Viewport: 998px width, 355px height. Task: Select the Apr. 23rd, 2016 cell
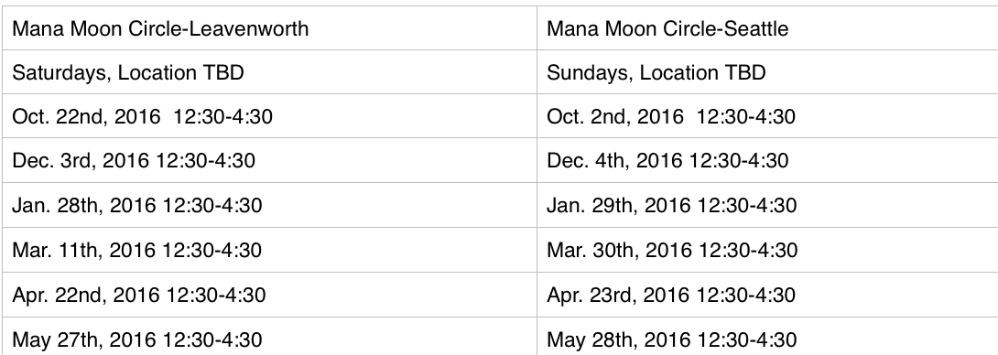tap(767, 295)
